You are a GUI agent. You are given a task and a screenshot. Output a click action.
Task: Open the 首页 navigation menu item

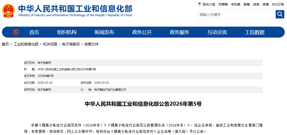tap(34, 32)
